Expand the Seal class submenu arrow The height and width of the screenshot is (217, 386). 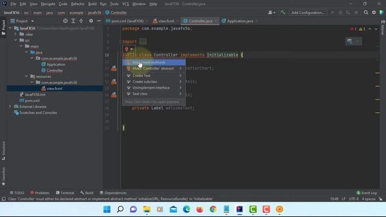tap(180, 94)
